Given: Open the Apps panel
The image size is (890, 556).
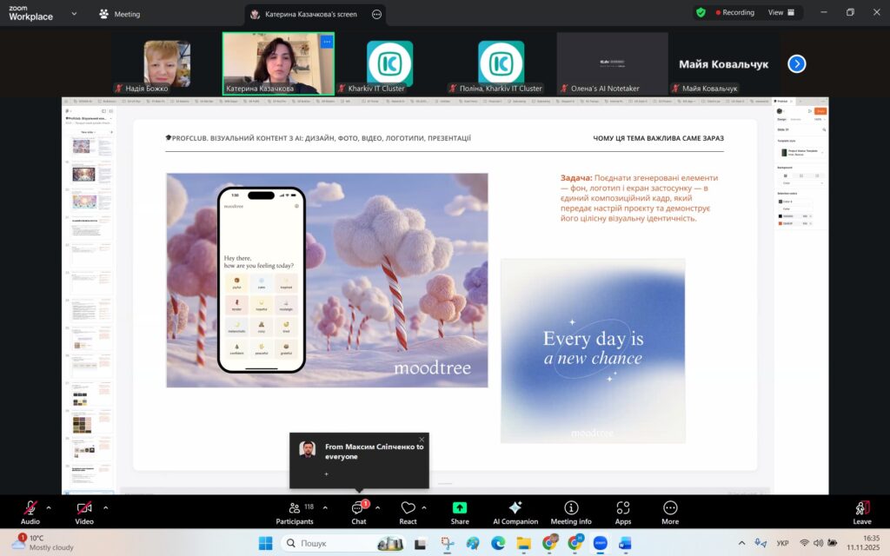Looking at the screenshot, I should [x=622, y=512].
